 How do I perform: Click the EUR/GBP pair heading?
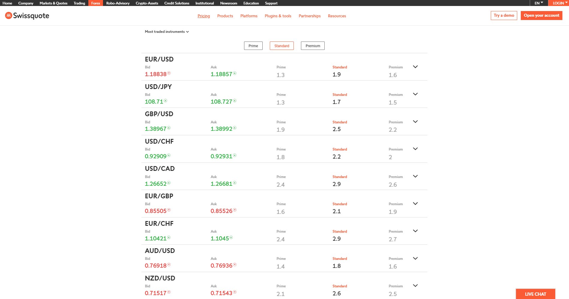coord(159,196)
